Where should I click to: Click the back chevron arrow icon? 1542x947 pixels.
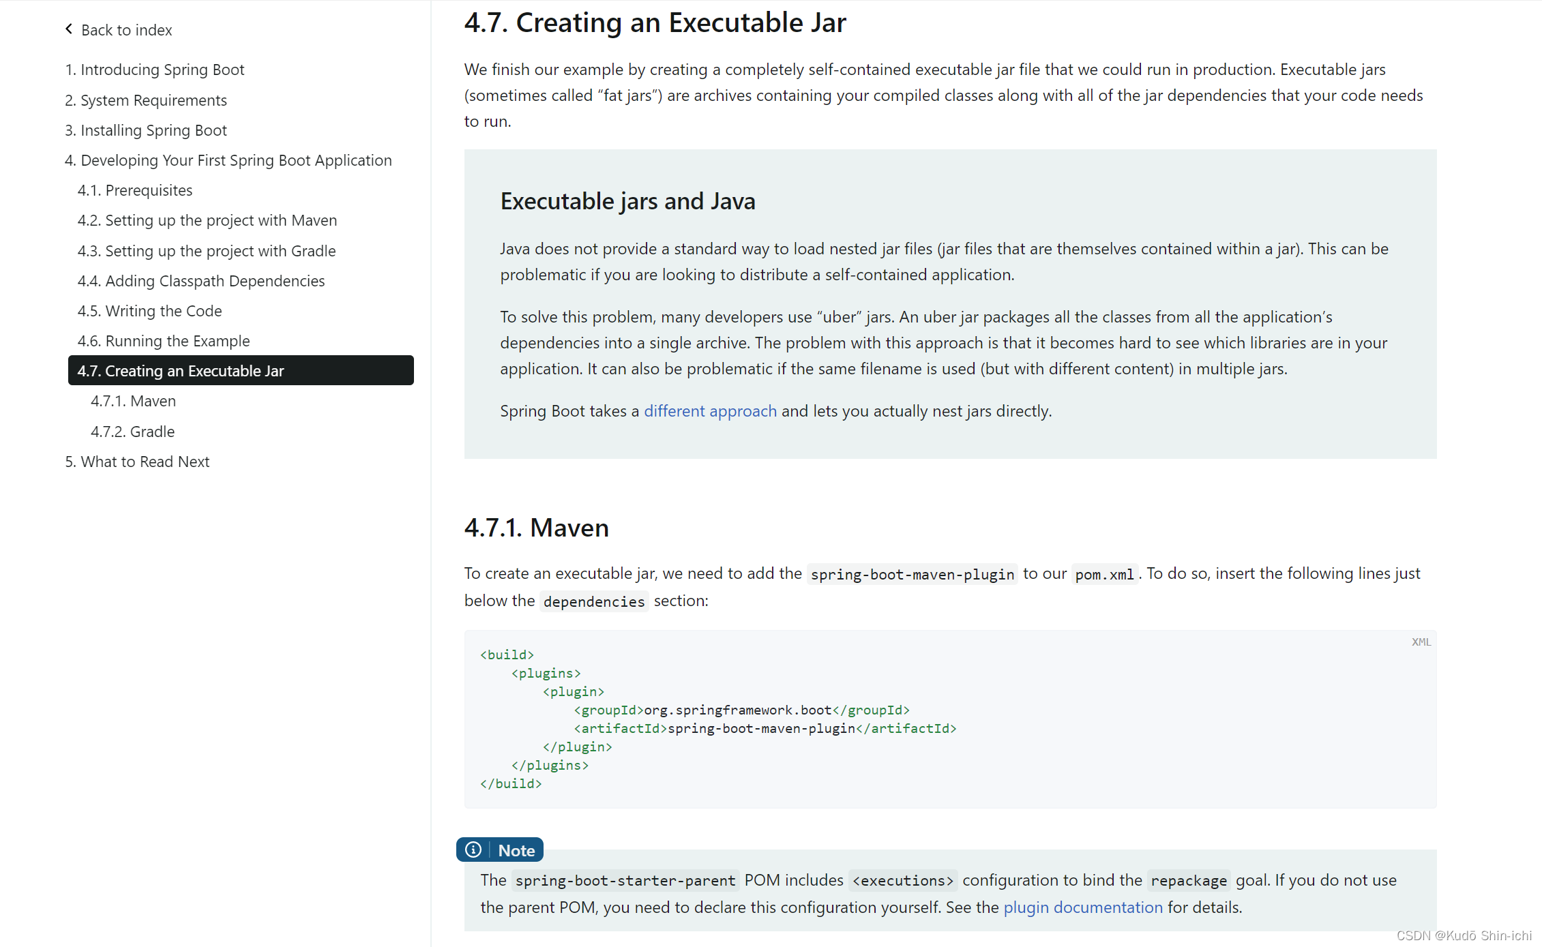click(x=69, y=29)
